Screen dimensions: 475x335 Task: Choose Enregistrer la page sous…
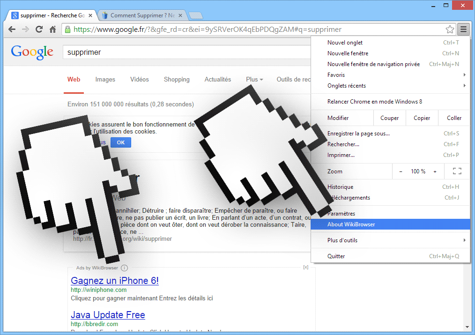pos(390,134)
